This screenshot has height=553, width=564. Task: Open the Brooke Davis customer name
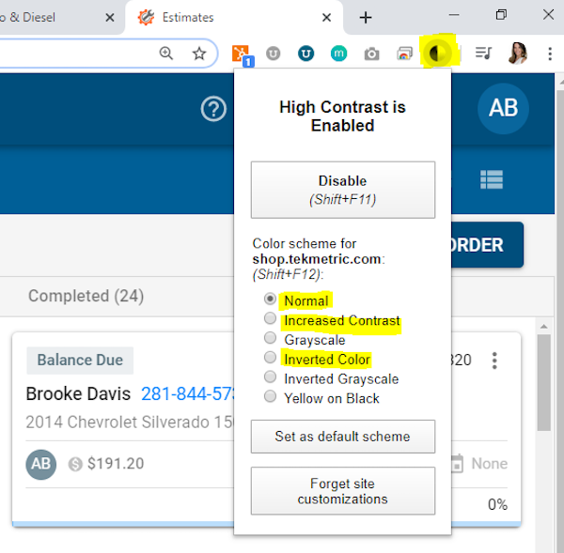pyautogui.click(x=78, y=394)
